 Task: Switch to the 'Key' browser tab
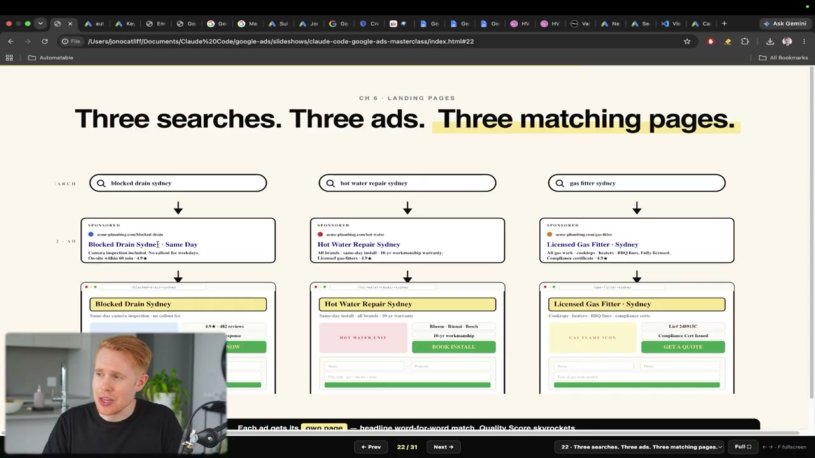pyautogui.click(x=125, y=24)
